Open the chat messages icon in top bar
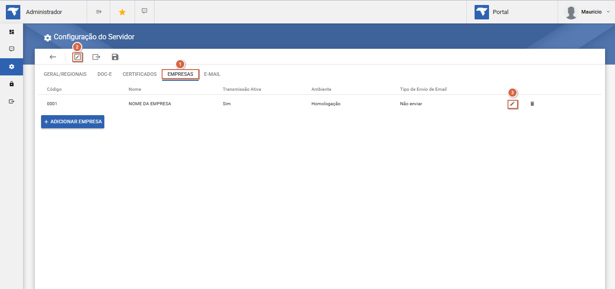The image size is (615, 289). click(144, 11)
